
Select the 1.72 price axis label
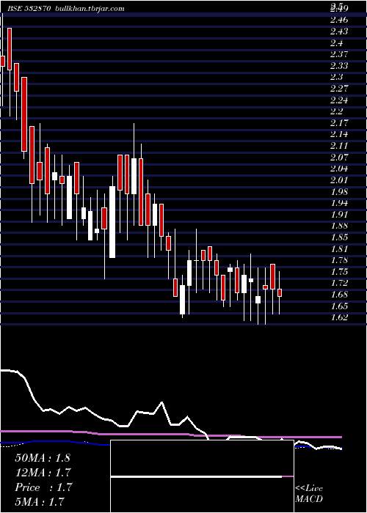(x=339, y=283)
